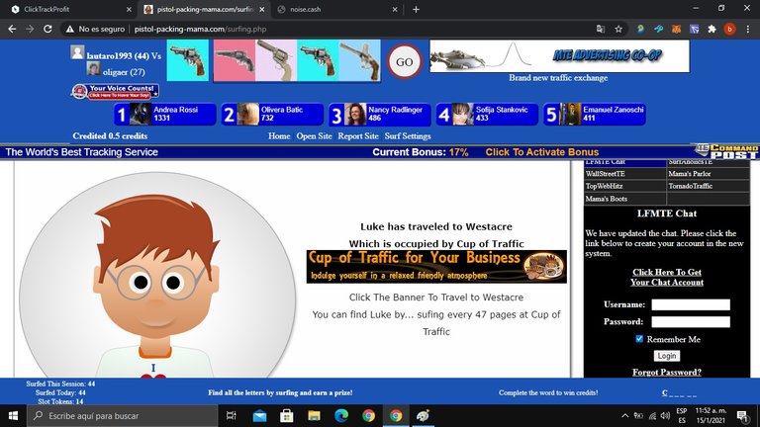Click To Activate Bonus
Viewport: 760px width, 427px height.
[542, 152]
